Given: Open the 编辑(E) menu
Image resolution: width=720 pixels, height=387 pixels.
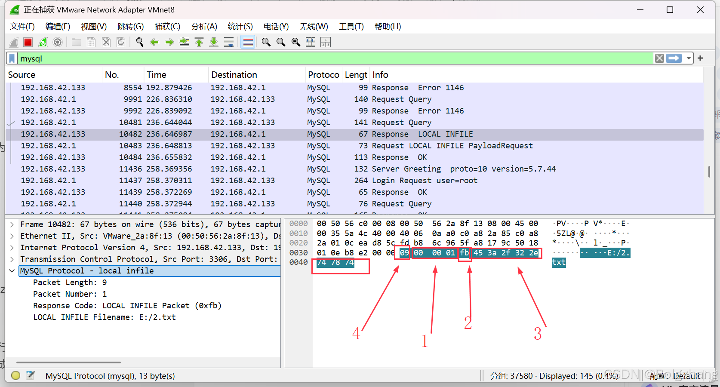Looking at the screenshot, I should [58, 27].
